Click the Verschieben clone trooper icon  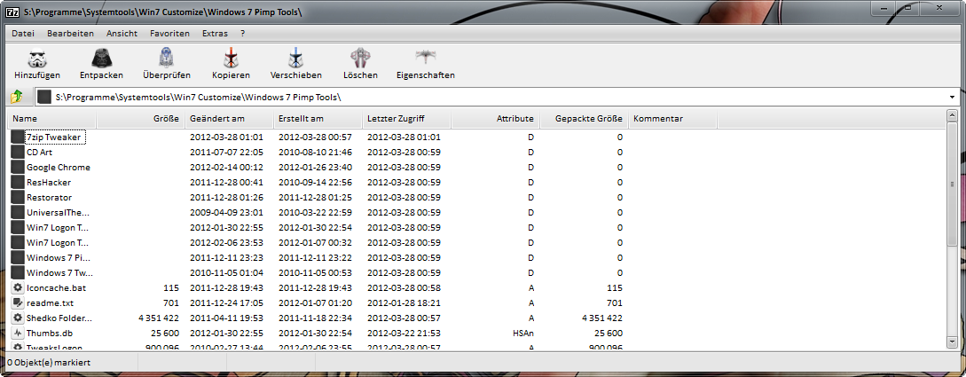[295, 58]
